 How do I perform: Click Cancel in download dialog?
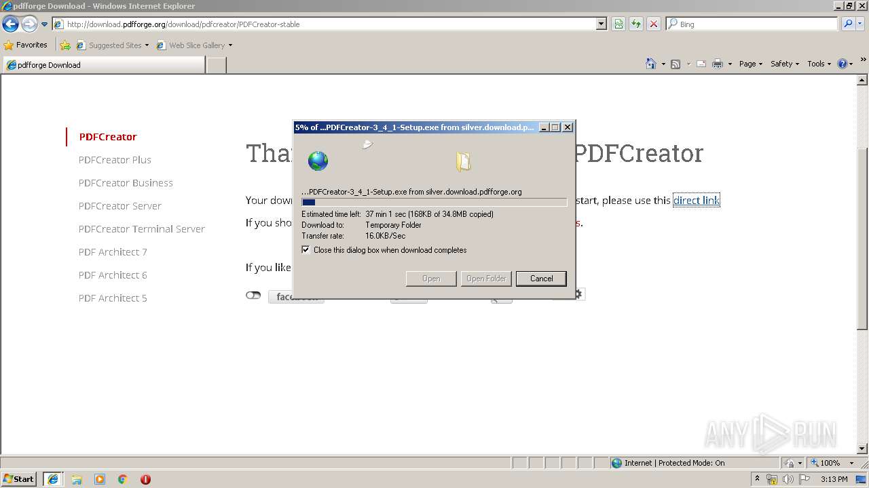[x=541, y=279]
